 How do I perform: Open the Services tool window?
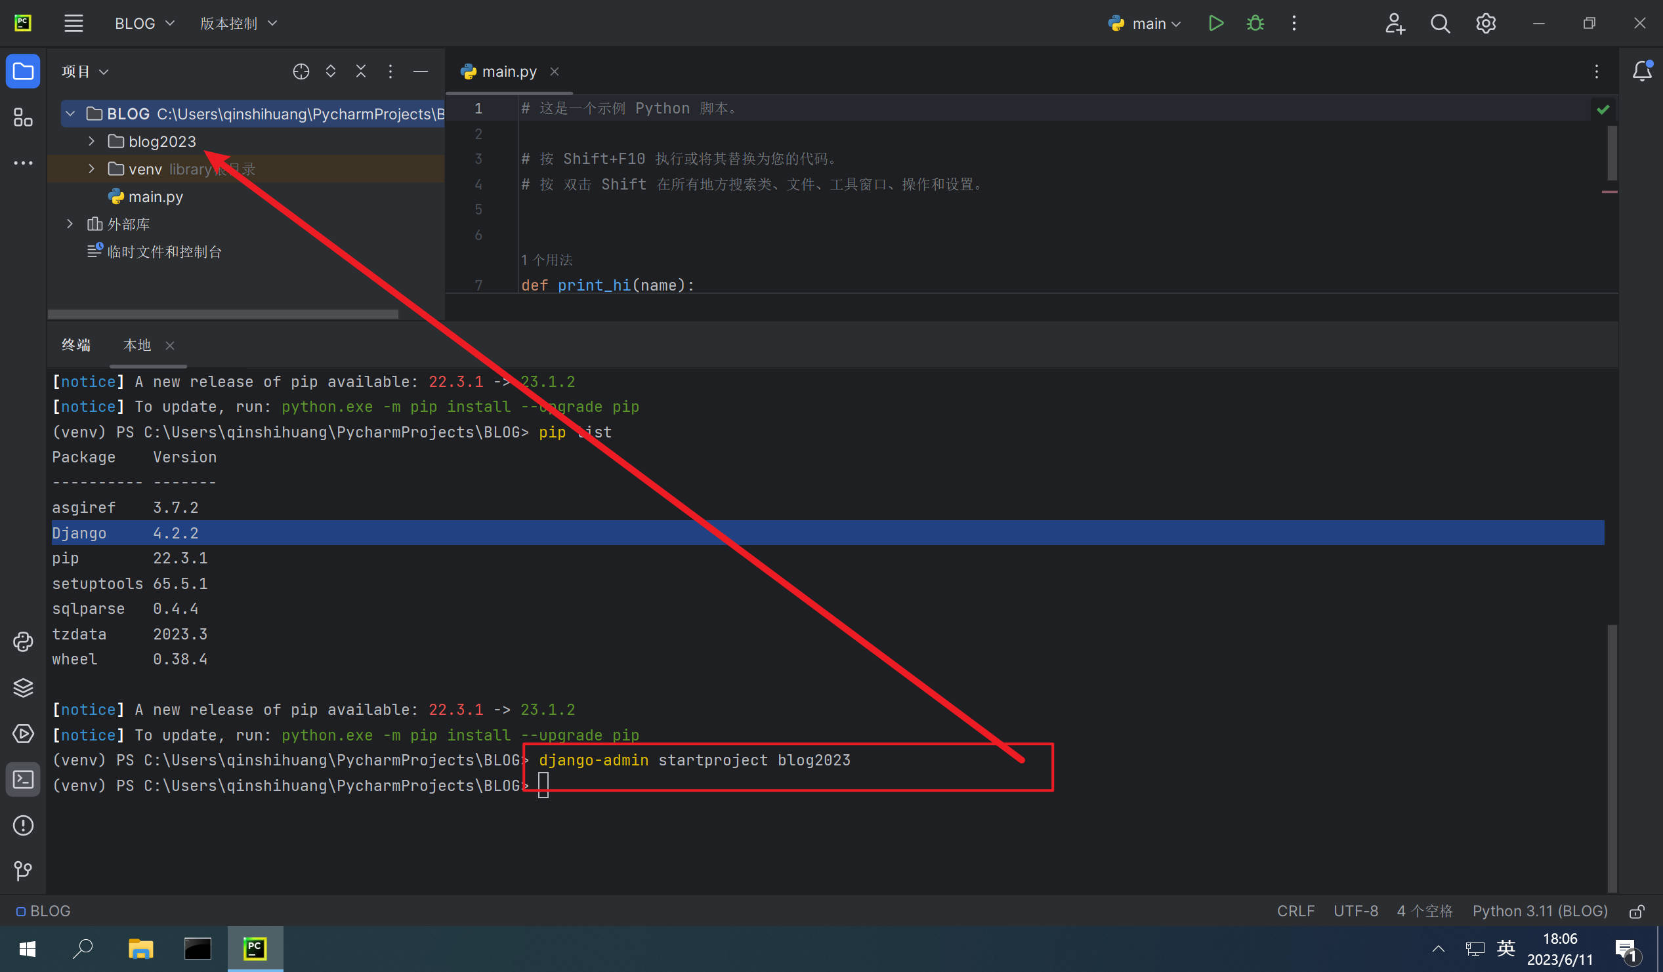[x=23, y=734]
